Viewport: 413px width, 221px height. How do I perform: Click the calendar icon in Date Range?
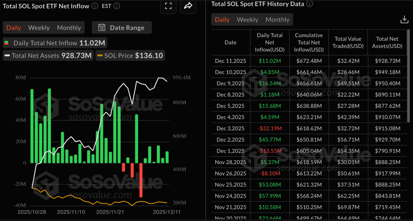coord(102,28)
